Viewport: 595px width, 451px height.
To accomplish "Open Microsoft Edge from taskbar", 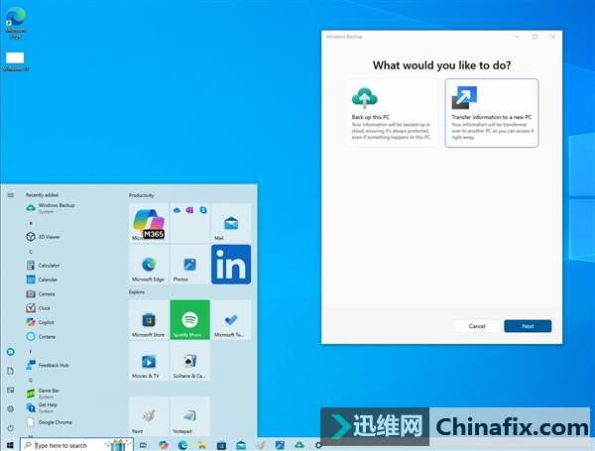I will (182, 445).
